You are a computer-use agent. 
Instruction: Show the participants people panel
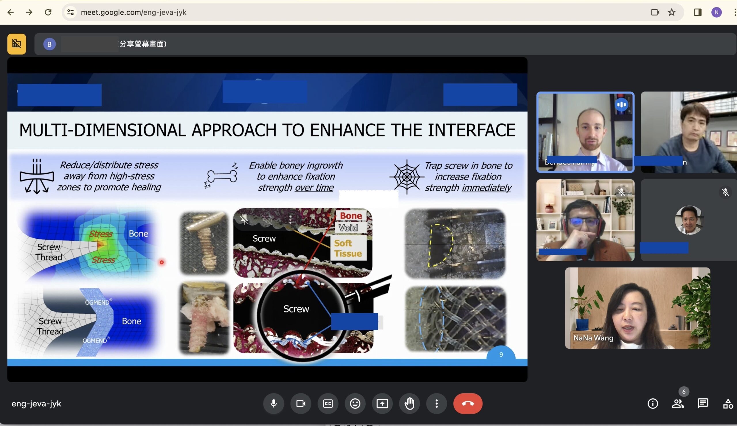[678, 404]
